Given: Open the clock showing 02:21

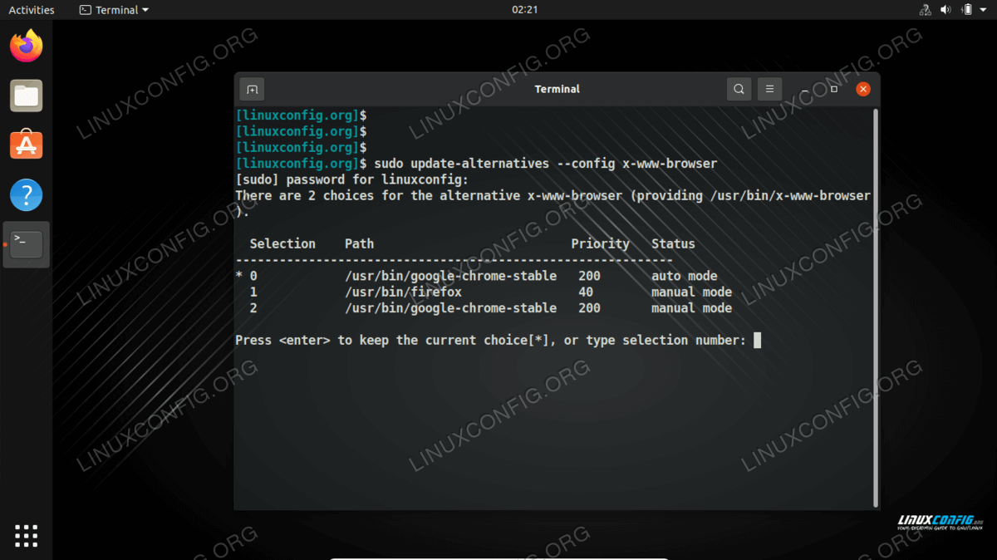Looking at the screenshot, I should click(525, 10).
